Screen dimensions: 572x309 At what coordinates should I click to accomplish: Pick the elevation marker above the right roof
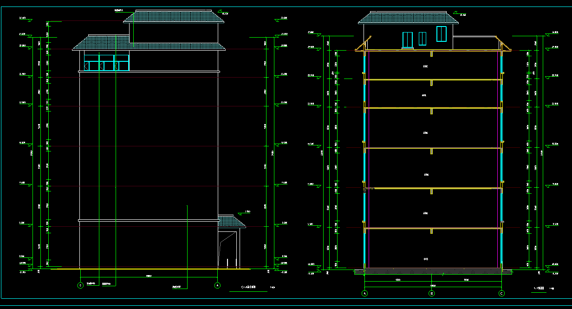[460, 14]
